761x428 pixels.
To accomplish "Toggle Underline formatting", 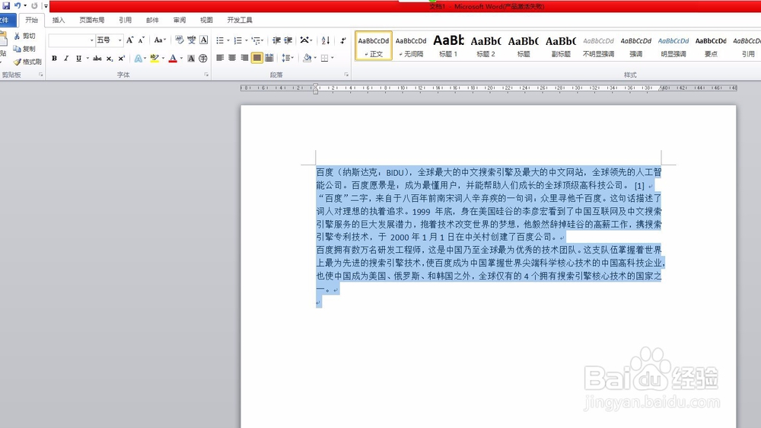I will coord(78,59).
